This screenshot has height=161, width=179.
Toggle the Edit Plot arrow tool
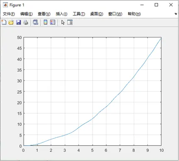click(x=63, y=22)
